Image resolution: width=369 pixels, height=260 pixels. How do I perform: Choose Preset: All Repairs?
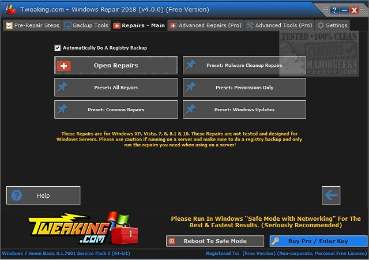pos(116,87)
